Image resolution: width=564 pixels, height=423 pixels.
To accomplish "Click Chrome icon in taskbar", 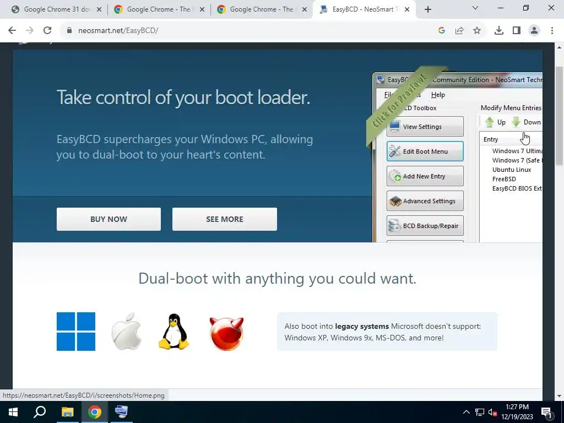I will coord(95,412).
